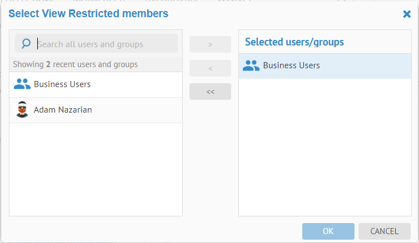
Task: Select Business Users name in recent list
Action: pyautogui.click(x=62, y=84)
